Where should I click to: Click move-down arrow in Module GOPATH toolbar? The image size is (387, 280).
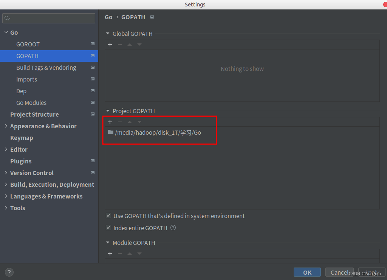pos(139,254)
